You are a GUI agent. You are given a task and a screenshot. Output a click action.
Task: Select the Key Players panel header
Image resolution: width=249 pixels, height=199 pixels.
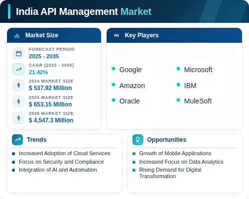pos(174,35)
